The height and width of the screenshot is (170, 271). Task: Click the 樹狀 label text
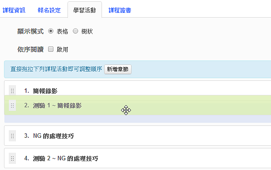point(87,31)
